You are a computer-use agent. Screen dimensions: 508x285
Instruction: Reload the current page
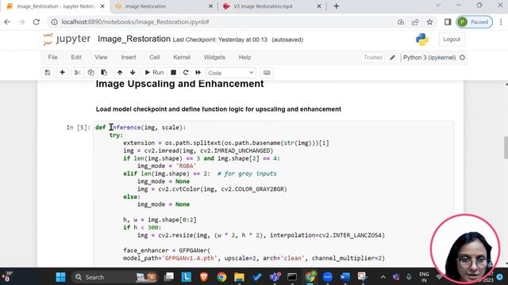pyautogui.click(x=37, y=22)
